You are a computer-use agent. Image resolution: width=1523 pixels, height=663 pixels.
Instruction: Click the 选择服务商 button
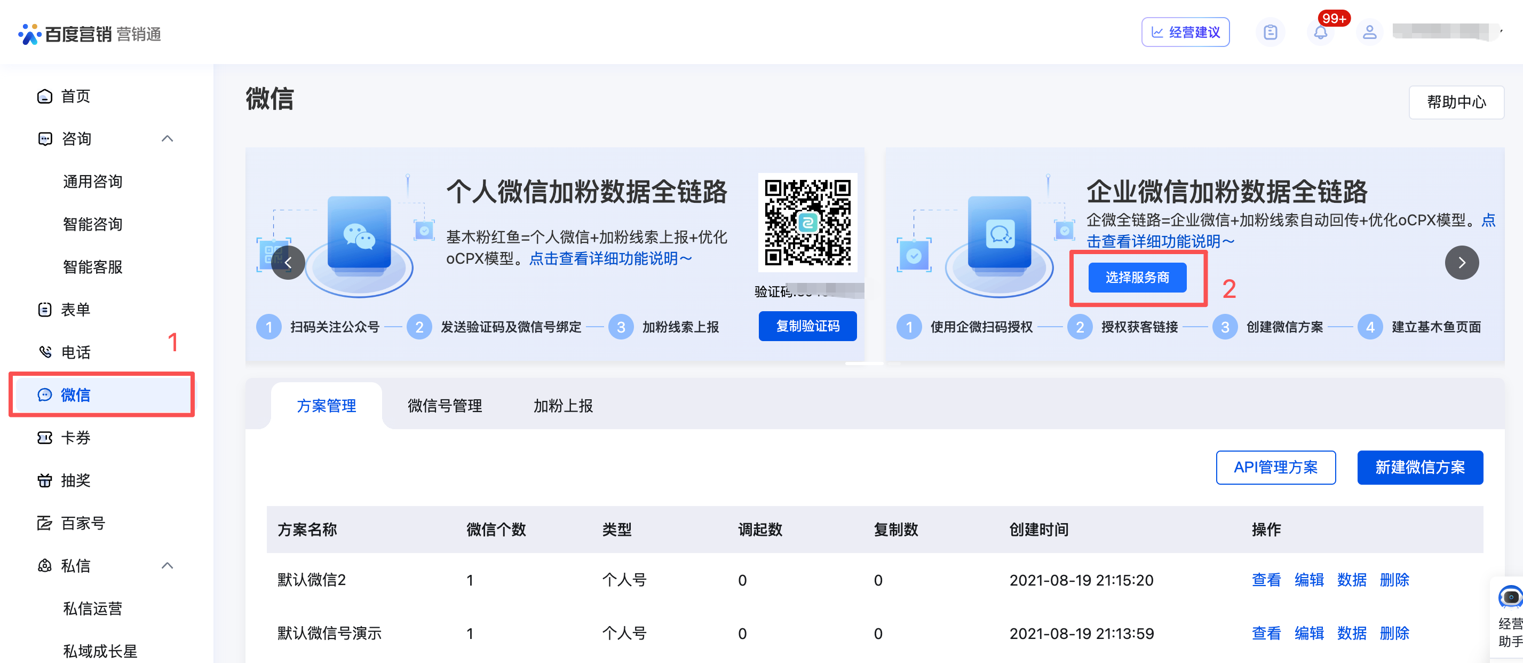1138,278
